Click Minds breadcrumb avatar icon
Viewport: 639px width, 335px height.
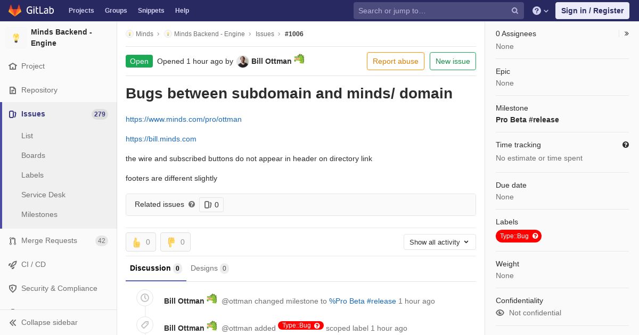(x=129, y=34)
